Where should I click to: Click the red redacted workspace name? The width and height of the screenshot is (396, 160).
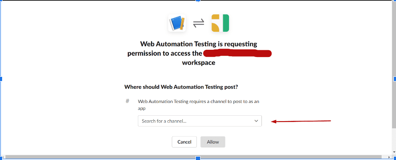[237, 54]
